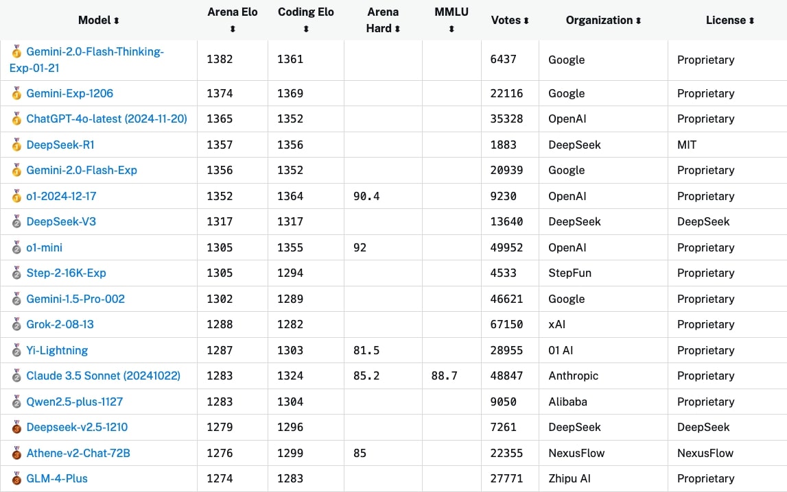Sort by License using arrows icon
The width and height of the screenshot is (787, 492).
click(x=751, y=21)
